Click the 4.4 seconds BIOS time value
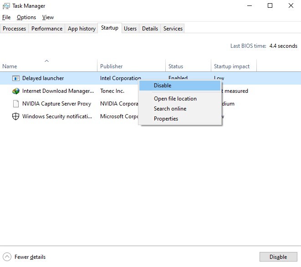The width and height of the screenshot is (301, 267). [x=283, y=46]
